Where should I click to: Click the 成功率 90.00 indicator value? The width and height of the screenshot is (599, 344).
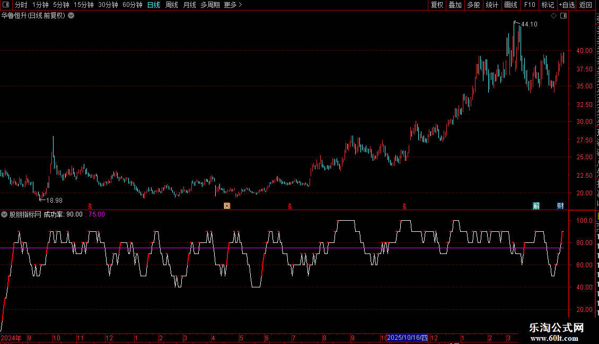click(x=63, y=214)
